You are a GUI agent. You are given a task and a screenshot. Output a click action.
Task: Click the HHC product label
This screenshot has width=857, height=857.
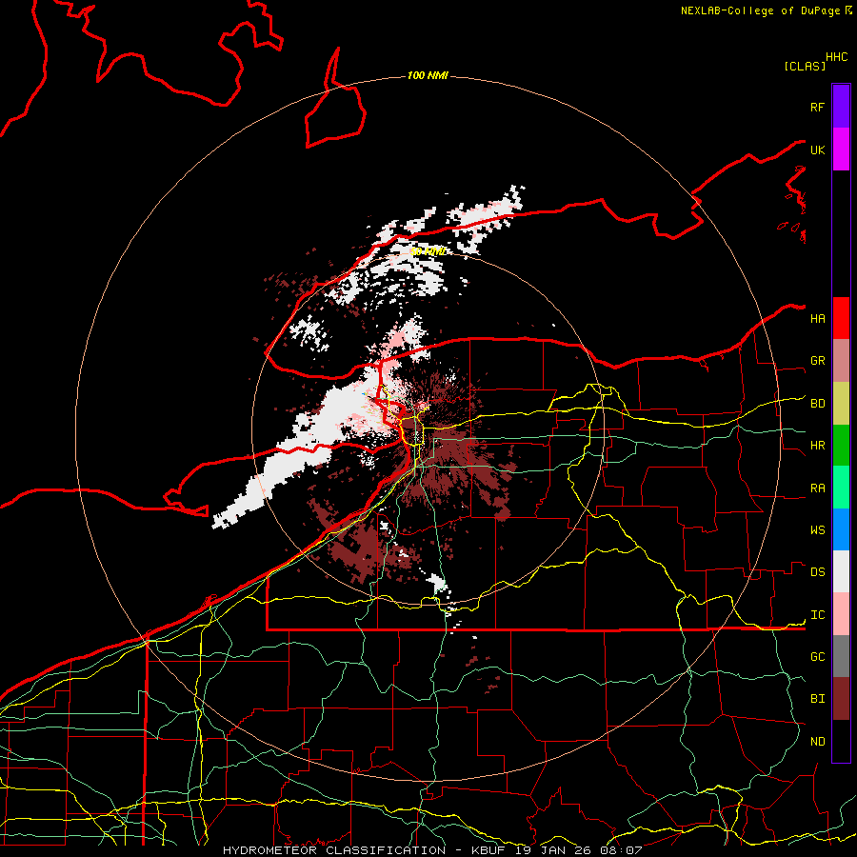(837, 57)
